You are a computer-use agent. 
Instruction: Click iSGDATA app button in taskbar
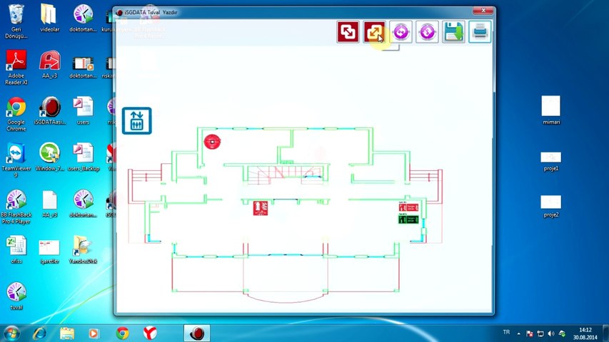tap(197, 333)
